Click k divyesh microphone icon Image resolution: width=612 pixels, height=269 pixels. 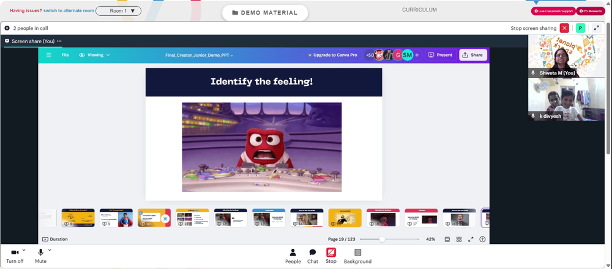[533, 116]
